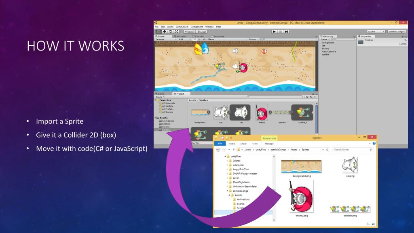Select the Inspector tab
414x233 pixels.
coord(365,36)
